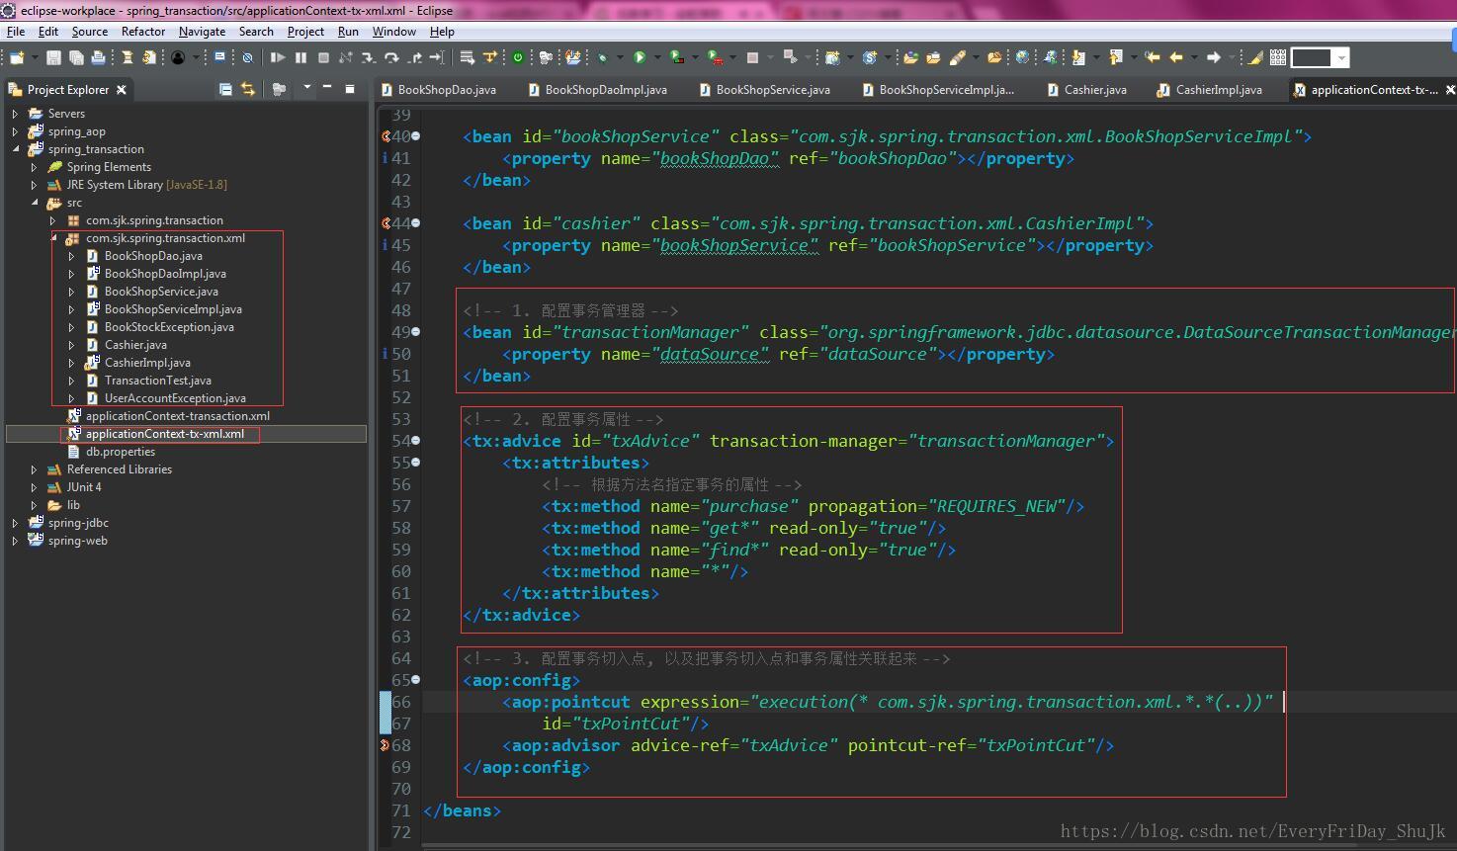Toggle Link with Editor in Project Explorer

tap(247, 89)
